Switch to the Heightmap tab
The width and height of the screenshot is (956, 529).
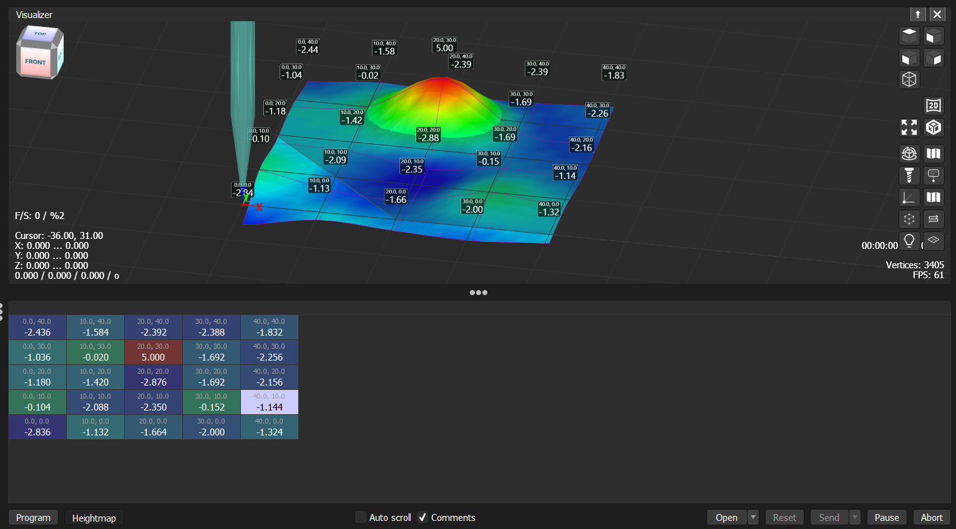click(x=94, y=517)
